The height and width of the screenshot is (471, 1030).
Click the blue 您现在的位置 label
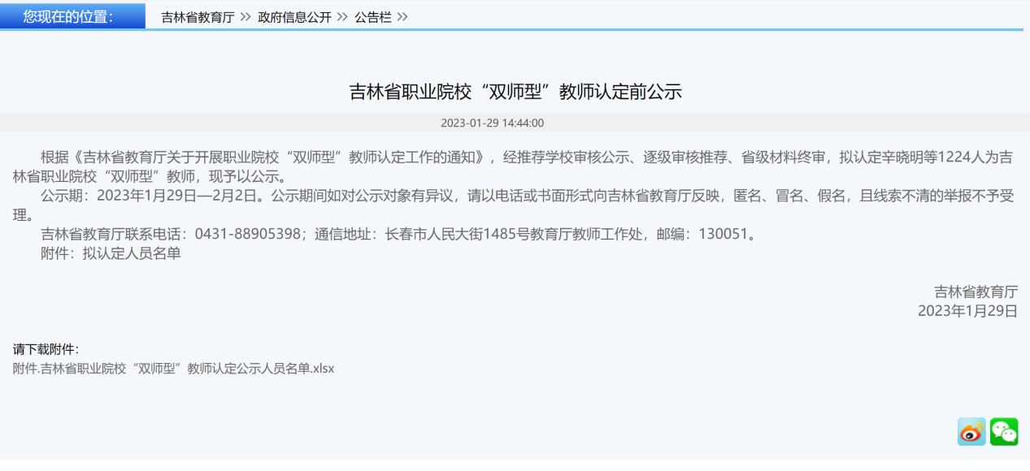[x=72, y=16]
